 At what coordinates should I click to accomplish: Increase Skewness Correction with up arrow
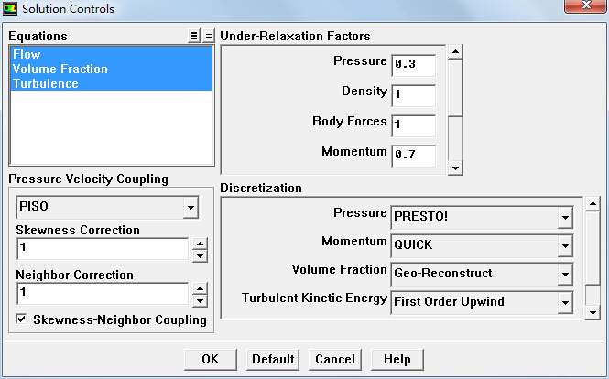tap(201, 244)
